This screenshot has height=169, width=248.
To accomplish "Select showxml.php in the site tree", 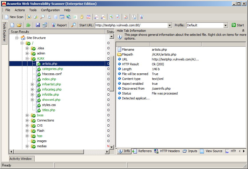I will click(51, 100).
